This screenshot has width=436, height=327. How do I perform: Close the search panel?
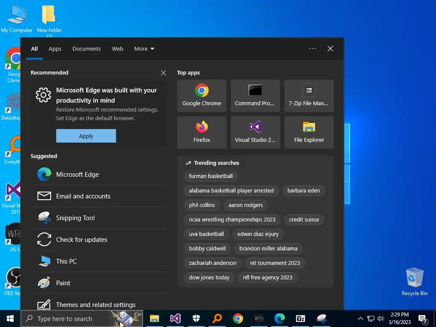[x=330, y=49]
